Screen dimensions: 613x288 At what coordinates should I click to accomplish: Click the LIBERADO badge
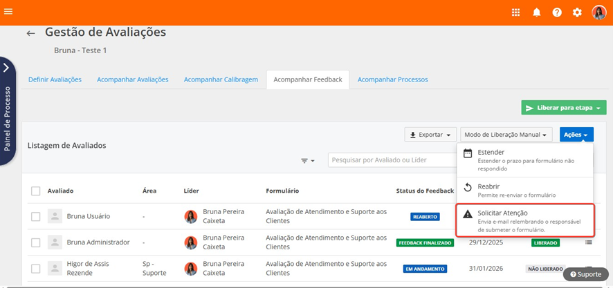(545, 242)
